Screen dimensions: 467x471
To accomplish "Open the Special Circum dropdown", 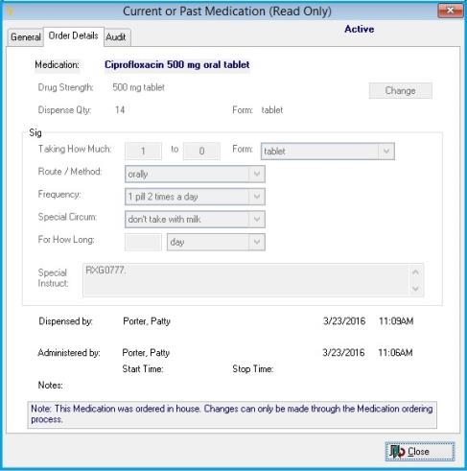I will point(257,220).
